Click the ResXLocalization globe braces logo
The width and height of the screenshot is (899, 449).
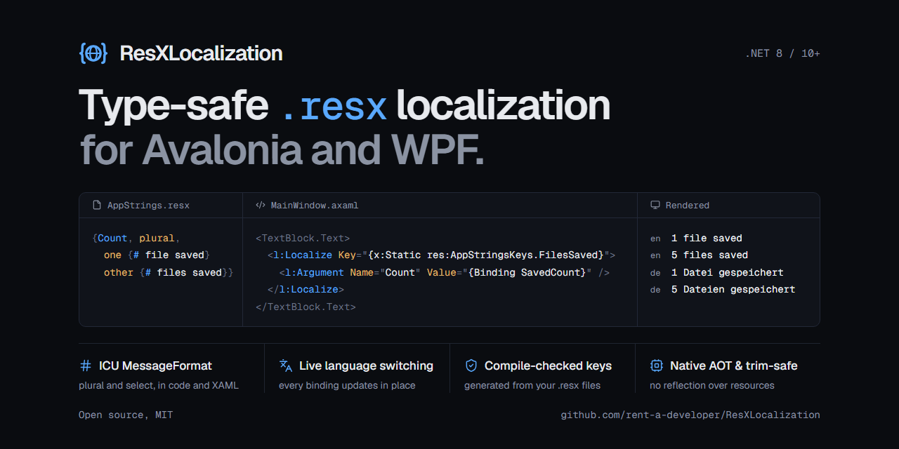click(93, 53)
